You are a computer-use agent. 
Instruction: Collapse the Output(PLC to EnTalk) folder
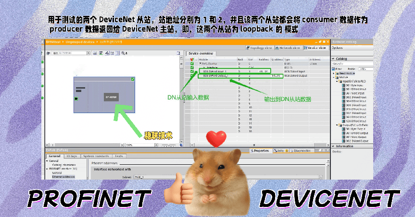337,125
